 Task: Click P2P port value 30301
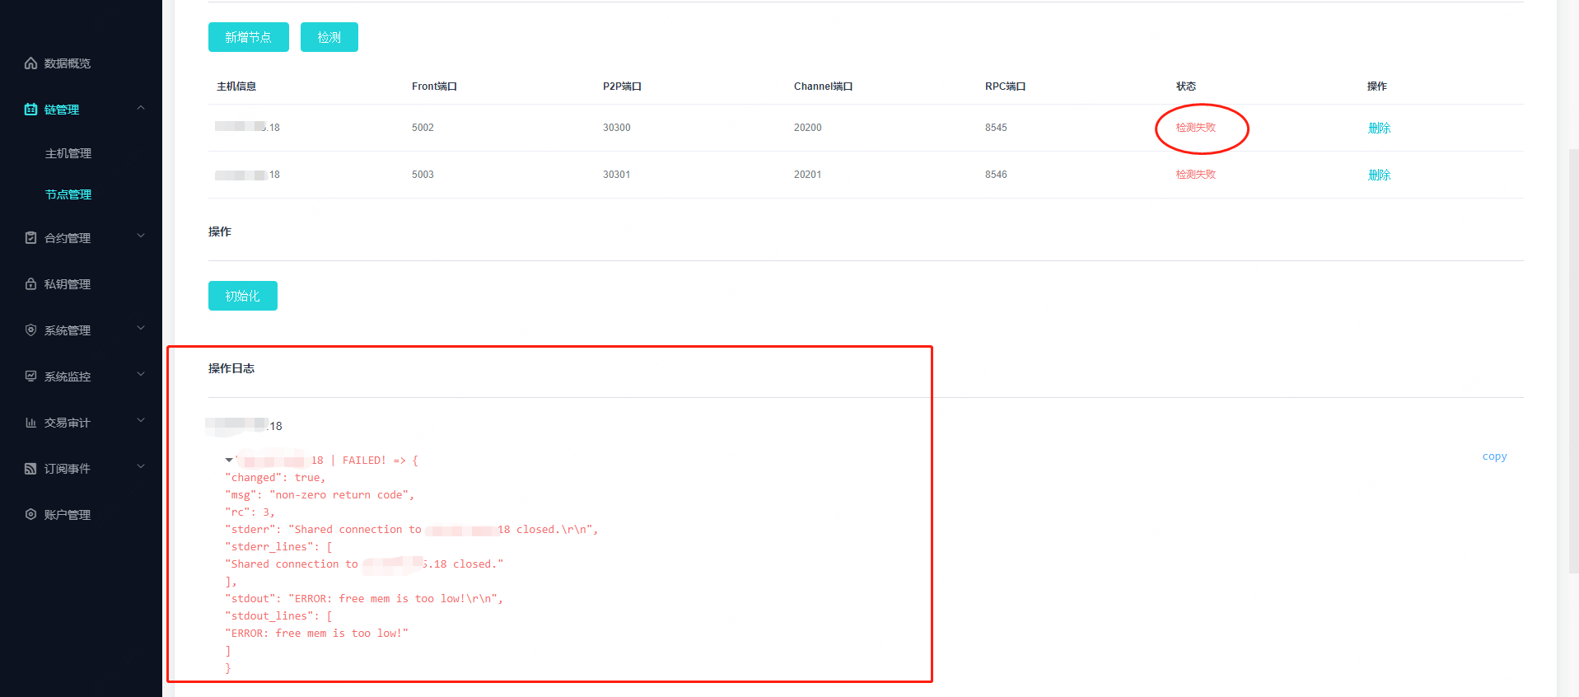tap(617, 175)
